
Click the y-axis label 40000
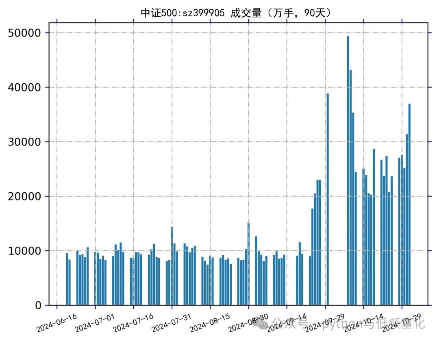tap(24, 87)
